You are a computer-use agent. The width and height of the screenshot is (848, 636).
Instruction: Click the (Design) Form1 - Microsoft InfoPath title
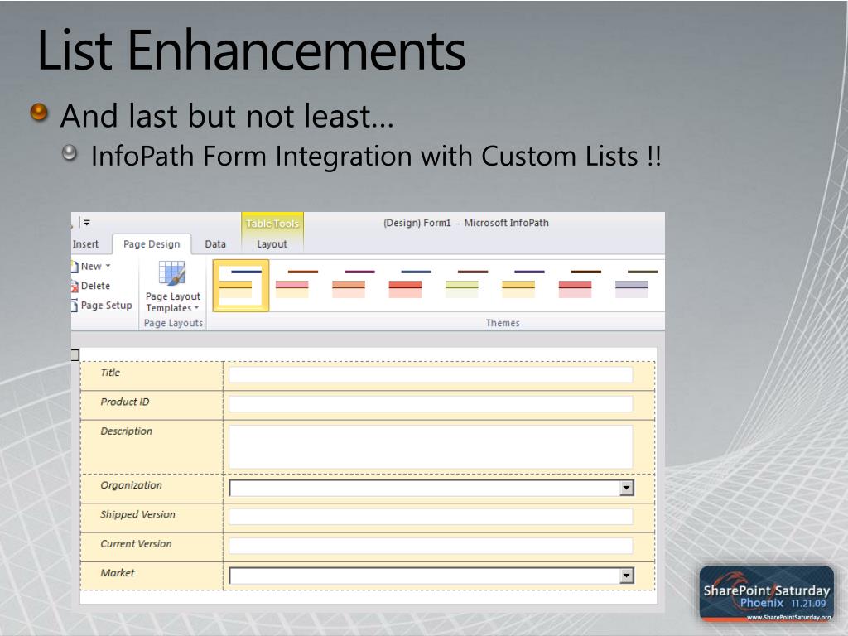point(466,223)
